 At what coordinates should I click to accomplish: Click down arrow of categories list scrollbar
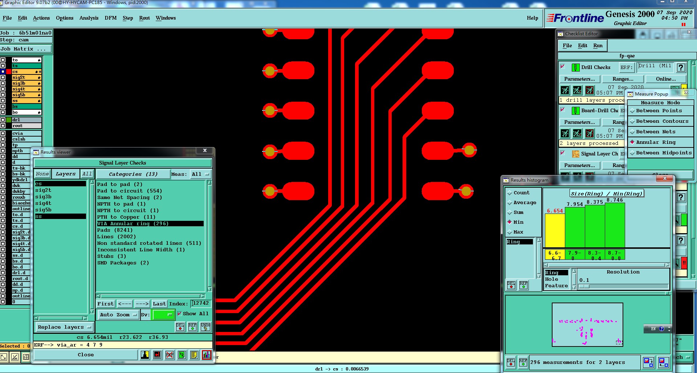pos(209,289)
